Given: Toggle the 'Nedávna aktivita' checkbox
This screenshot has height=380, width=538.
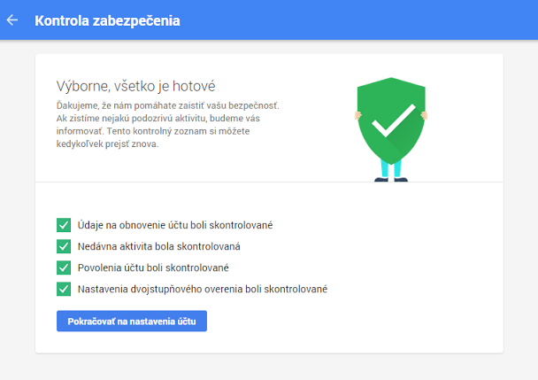Looking at the screenshot, I should pyautogui.click(x=63, y=246).
